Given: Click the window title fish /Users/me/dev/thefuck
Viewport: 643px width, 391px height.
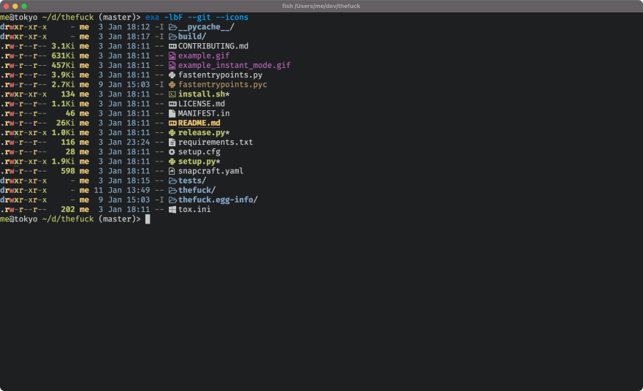Looking at the screenshot, I should pos(321,6).
